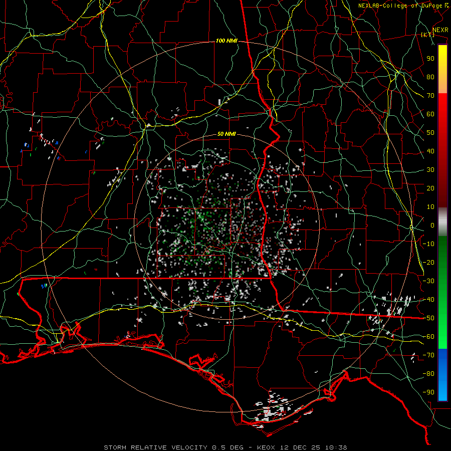Screen dimensions: 451x451
Task: Click the 70 value on velocity scale
Action: point(430,96)
